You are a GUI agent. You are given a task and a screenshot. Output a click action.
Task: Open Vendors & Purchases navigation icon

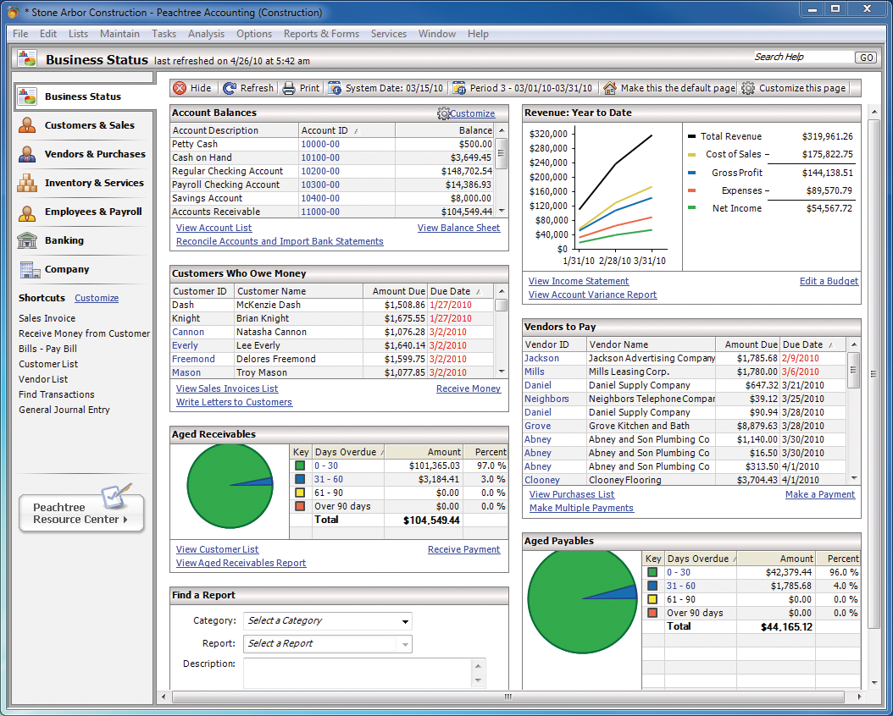(28, 154)
